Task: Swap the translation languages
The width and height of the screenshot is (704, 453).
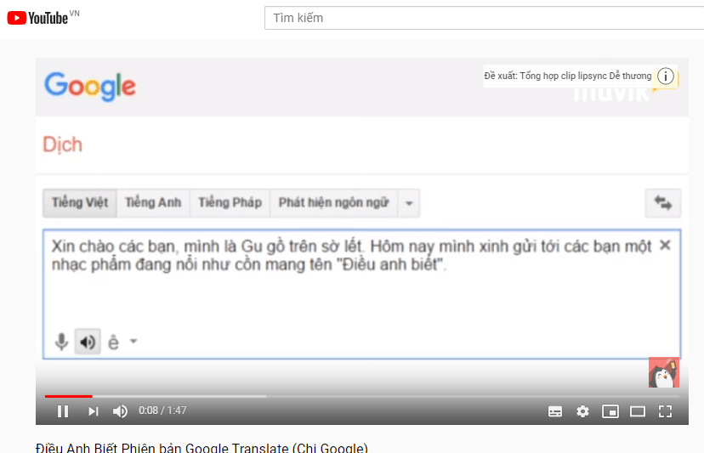Action: click(663, 203)
